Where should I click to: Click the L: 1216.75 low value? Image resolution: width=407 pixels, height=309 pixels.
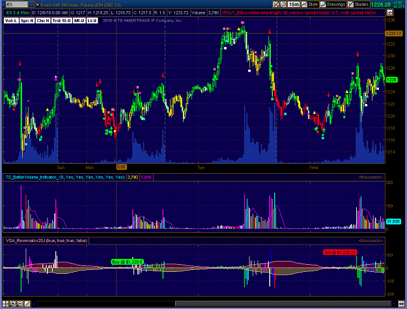tap(120, 12)
